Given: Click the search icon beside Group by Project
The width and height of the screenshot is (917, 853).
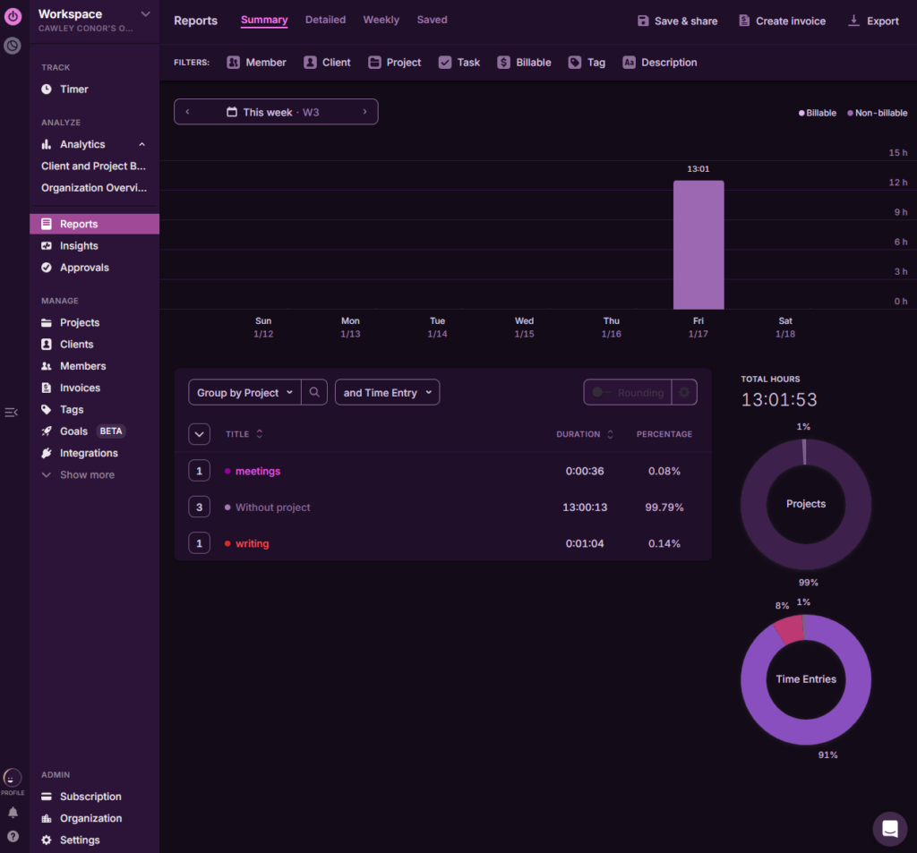Looking at the screenshot, I should point(314,392).
